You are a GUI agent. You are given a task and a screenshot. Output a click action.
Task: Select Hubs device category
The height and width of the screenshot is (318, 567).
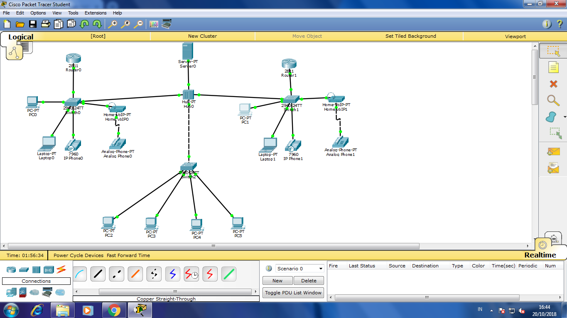(36, 269)
